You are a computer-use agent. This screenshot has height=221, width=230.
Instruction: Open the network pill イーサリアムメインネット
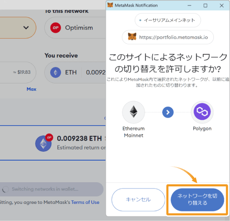click(x=168, y=20)
